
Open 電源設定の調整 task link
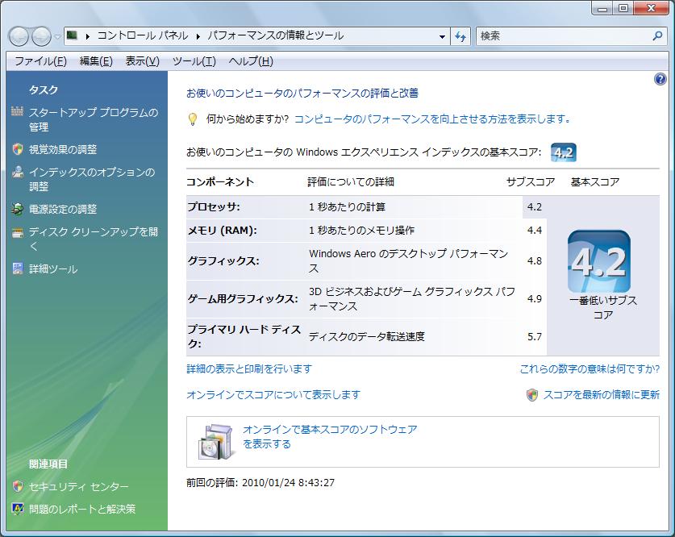pyautogui.click(x=63, y=209)
